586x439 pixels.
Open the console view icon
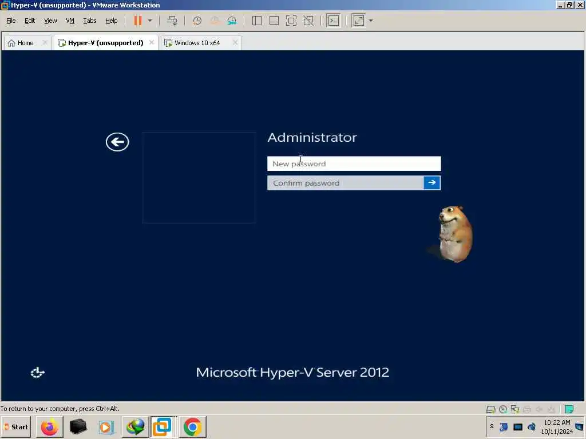[x=334, y=21]
